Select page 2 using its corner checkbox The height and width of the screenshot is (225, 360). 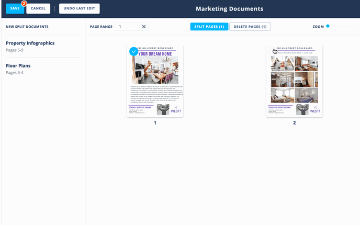(273, 51)
